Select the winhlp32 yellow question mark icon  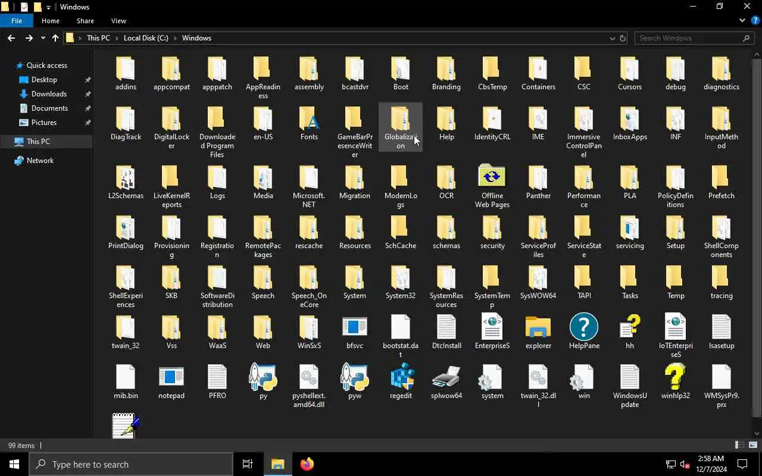tap(675, 378)
